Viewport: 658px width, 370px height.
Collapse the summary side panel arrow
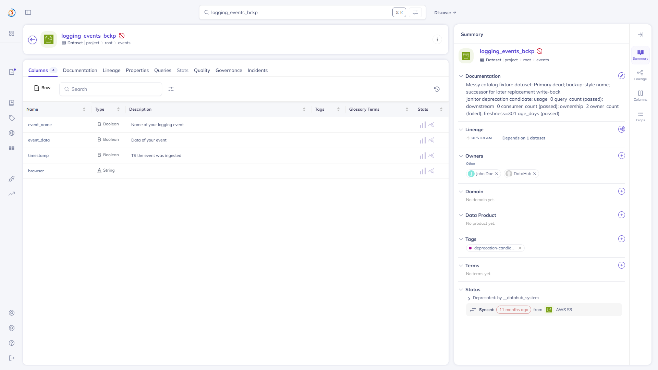click(641, 35)
